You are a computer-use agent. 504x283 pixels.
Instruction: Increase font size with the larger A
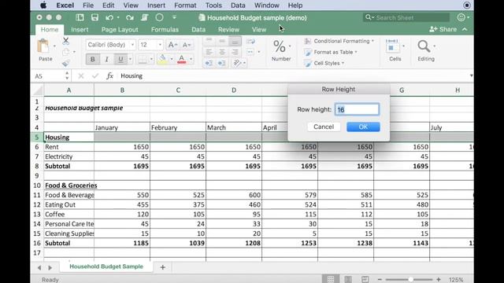pos(172,45)
